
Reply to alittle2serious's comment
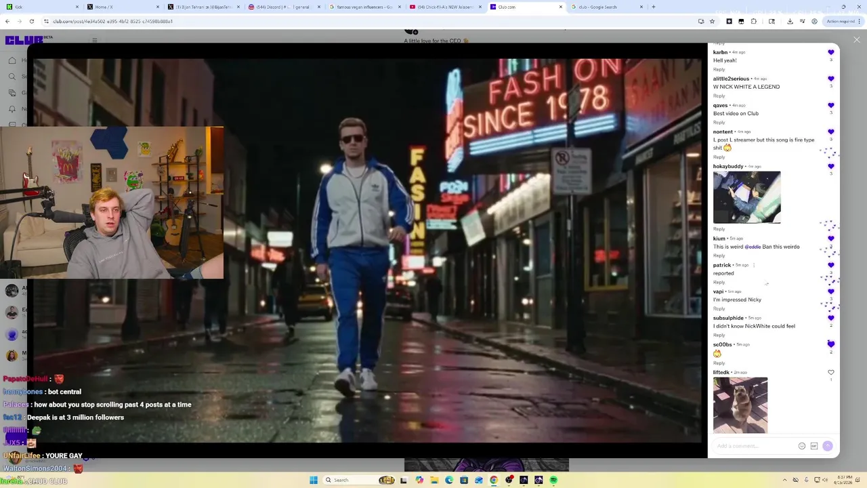pos(719,96)
